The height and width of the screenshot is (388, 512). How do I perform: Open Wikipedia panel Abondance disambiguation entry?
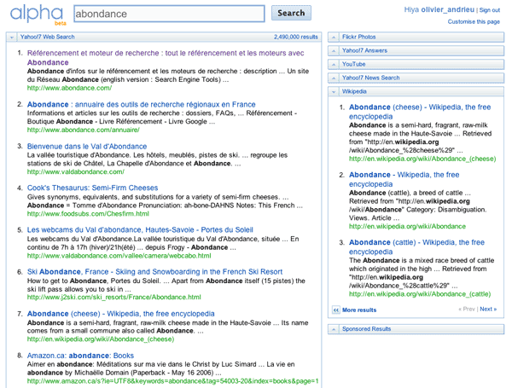pos(404,179)
